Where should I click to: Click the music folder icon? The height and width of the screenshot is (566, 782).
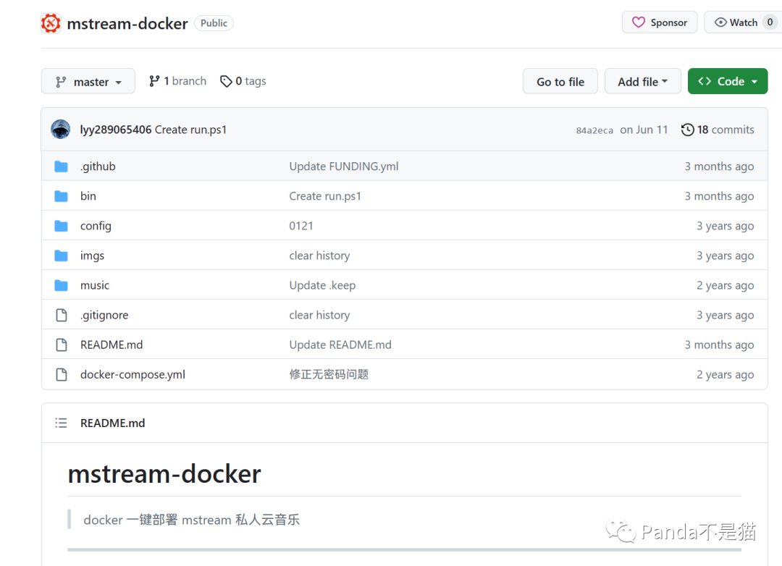click(61, 285)
